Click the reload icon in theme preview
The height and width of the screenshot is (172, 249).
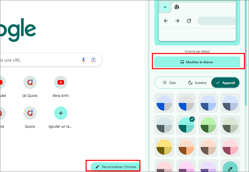pyautogui.click(x=189, y=21)
